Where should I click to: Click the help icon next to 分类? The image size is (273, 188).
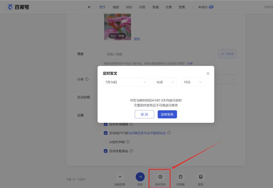87,79
